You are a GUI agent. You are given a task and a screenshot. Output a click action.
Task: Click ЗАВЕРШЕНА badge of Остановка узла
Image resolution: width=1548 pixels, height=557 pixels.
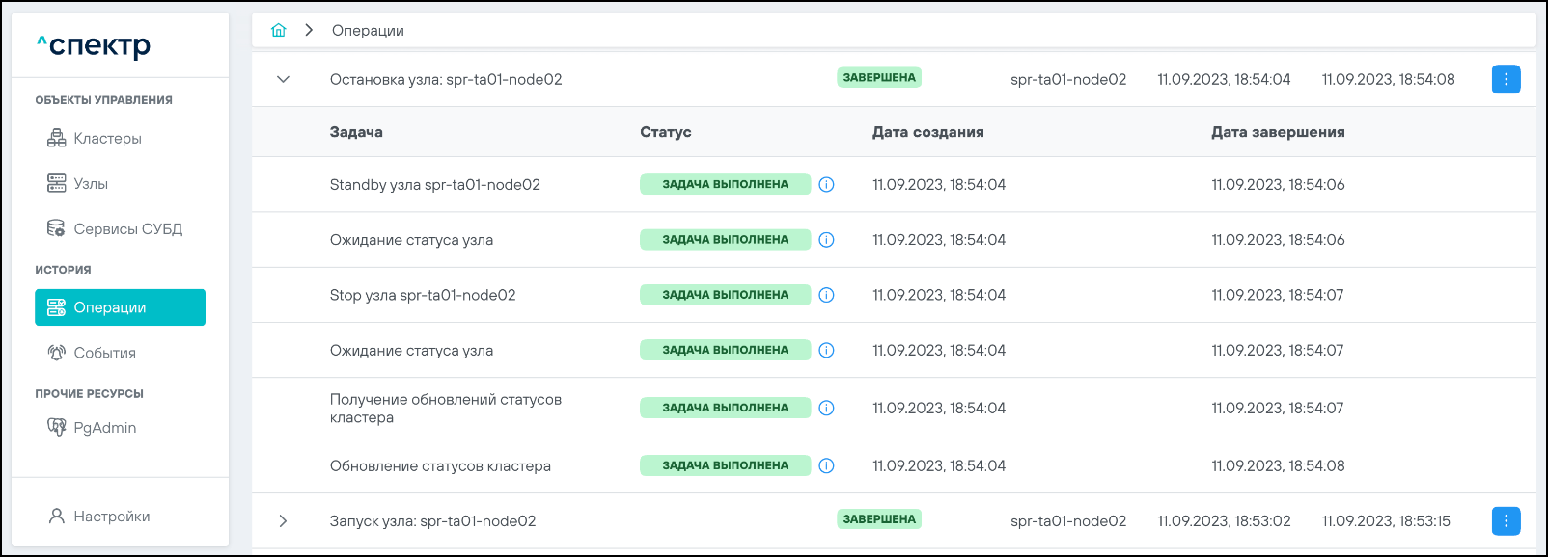pos(879,78)
